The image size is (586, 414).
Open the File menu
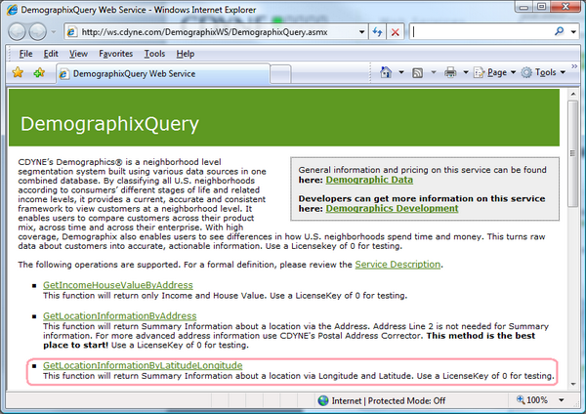pos(25,54)
